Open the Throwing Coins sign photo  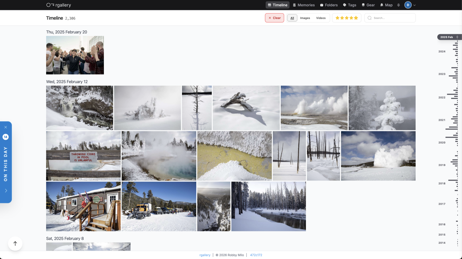click(x=83, y=156)
